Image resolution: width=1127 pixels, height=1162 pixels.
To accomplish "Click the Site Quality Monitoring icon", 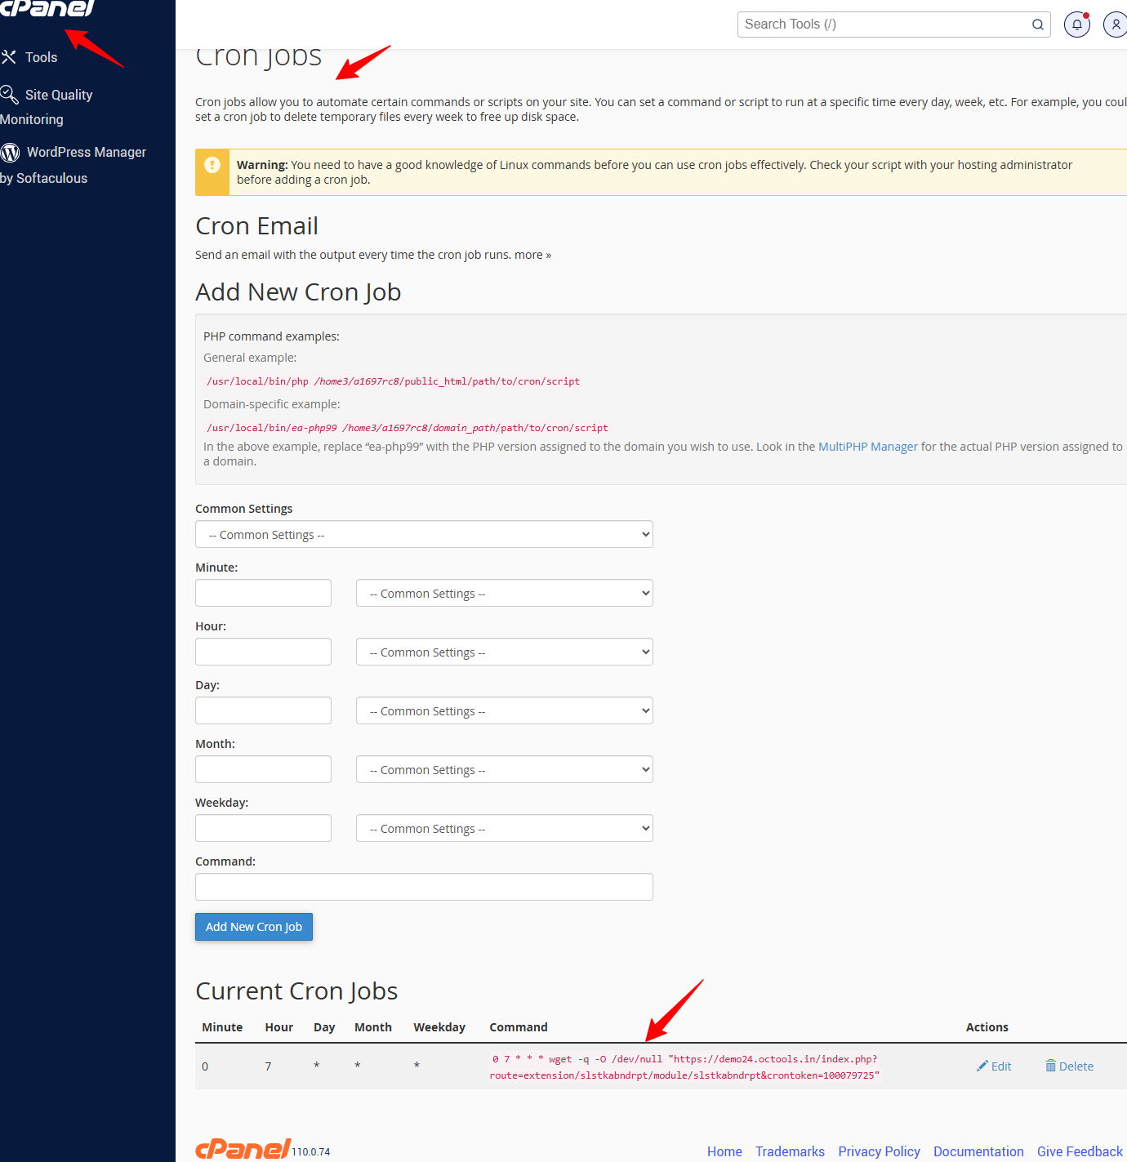I will pos(10,95).
